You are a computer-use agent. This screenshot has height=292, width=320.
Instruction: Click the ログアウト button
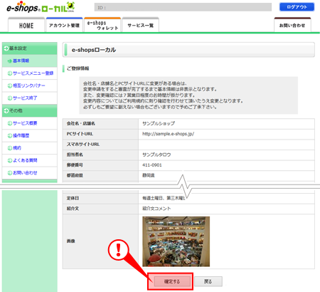(297, 7)
